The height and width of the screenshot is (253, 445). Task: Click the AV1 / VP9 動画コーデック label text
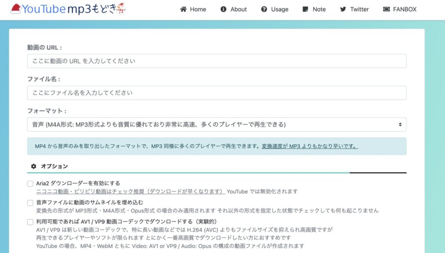[126, 222]
